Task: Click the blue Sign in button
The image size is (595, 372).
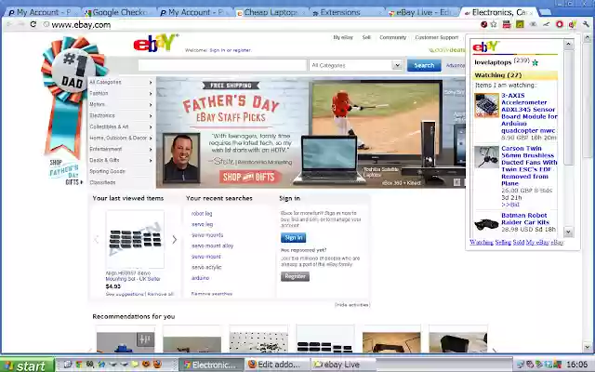Action: (x=294, y=238)
